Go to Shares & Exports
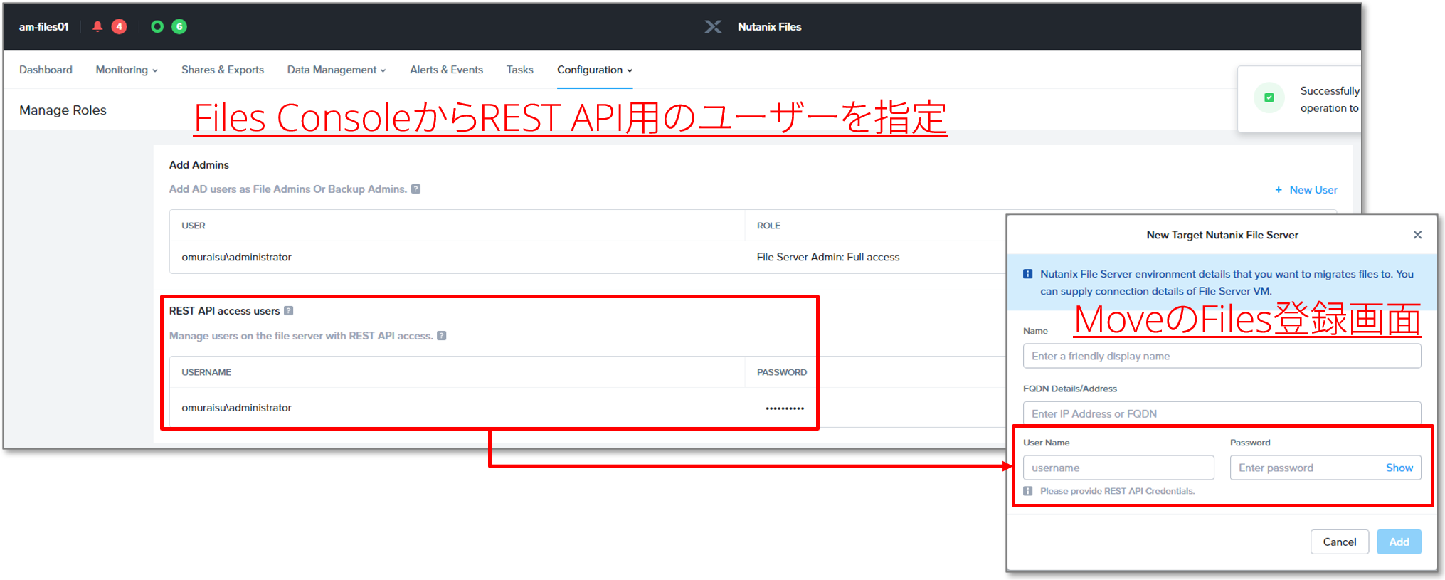The image size is (1445, 580). pos(223,70)
